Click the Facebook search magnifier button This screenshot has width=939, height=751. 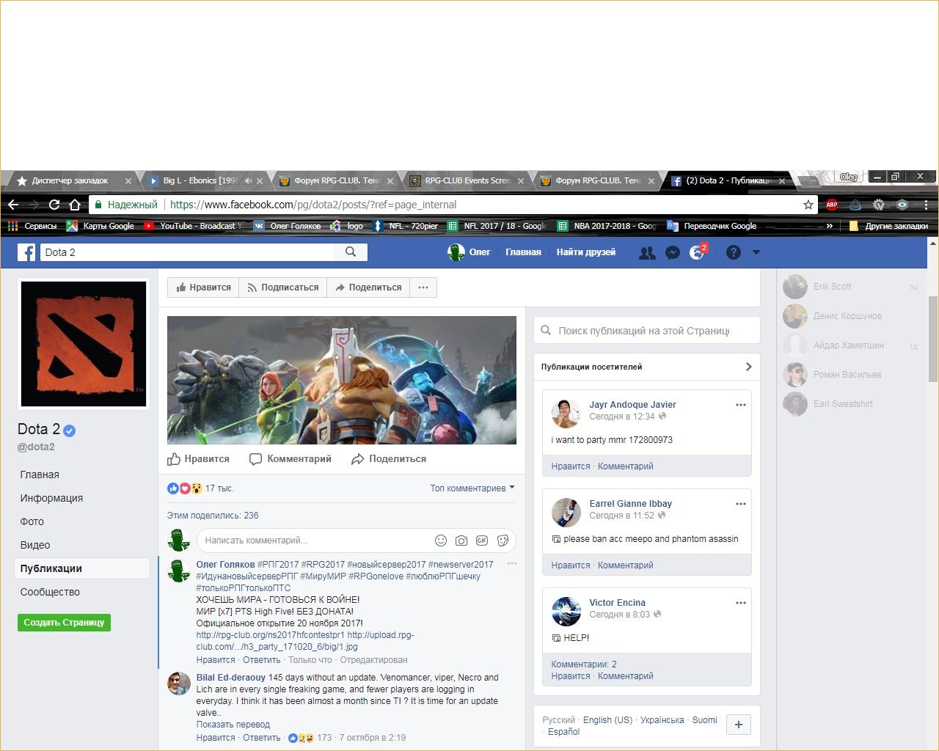point(351,252)
